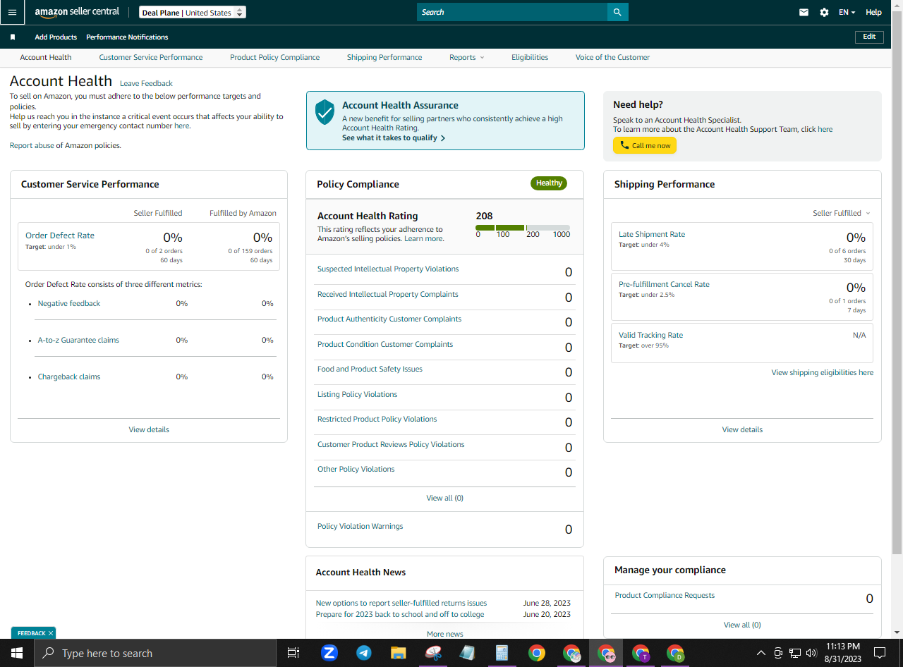
Task: Open the Zalo app on the taskbar
Action: (x=329, y=653)
